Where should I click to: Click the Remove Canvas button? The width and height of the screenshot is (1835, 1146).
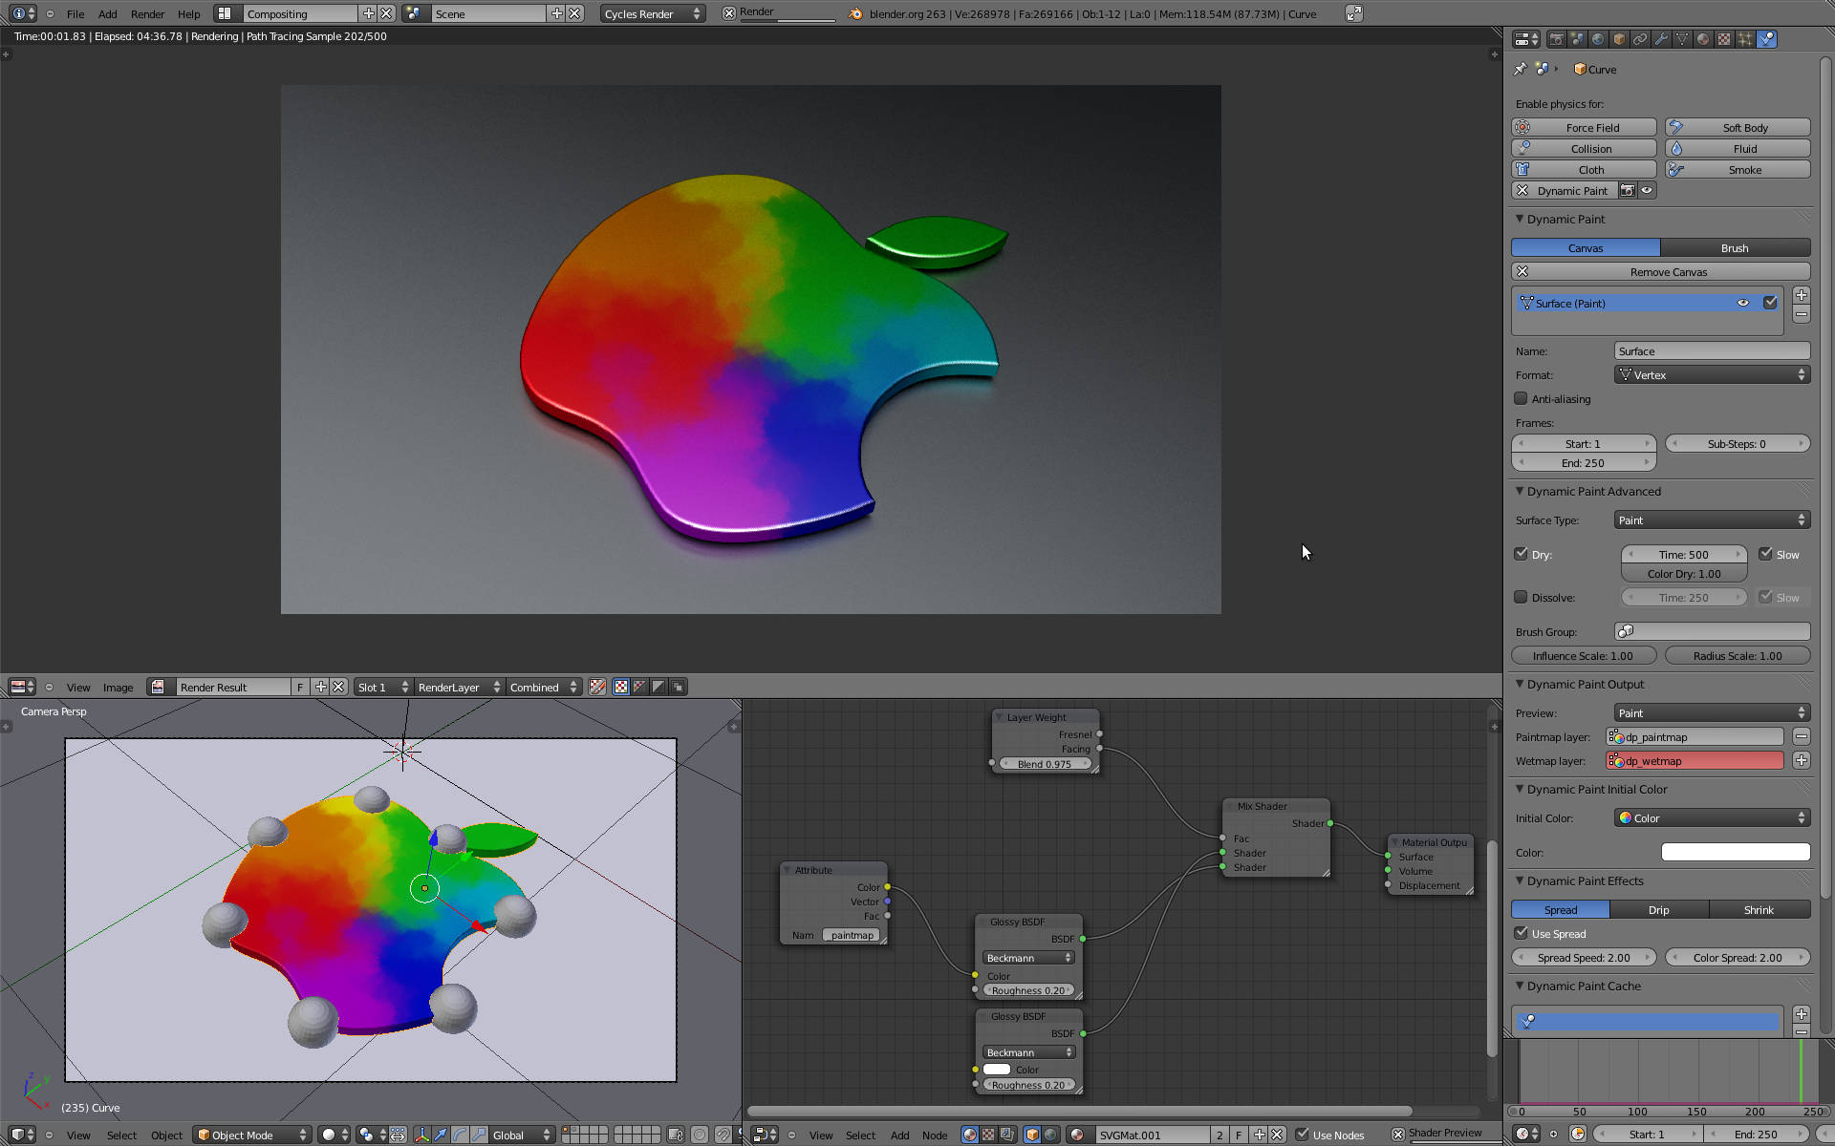click(x=1667, y=270)
